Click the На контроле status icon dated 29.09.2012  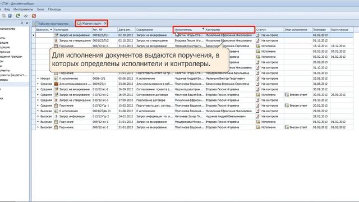[258, 111]
